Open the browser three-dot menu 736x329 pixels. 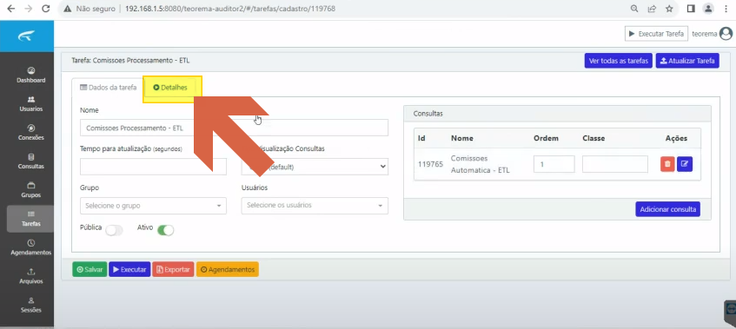tap(726, 9)
